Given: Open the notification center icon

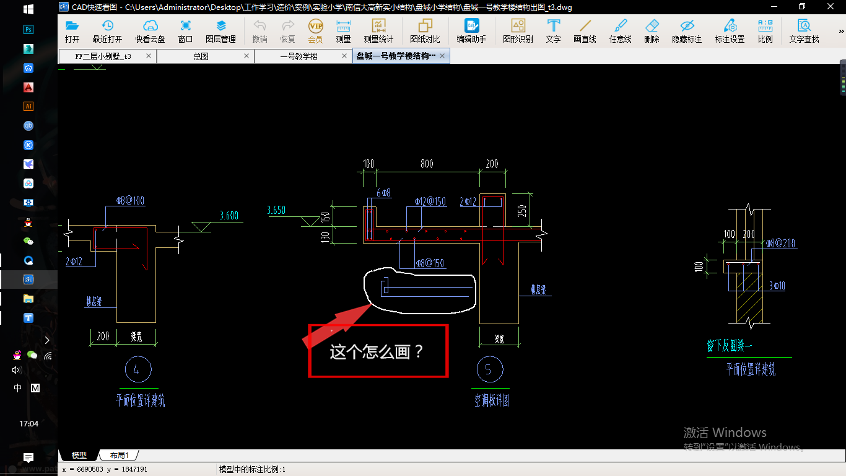Looking at the screenshot, I should (28, 457).
